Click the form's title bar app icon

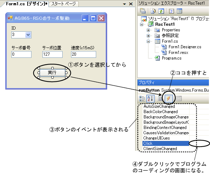(x=10, y=18)
